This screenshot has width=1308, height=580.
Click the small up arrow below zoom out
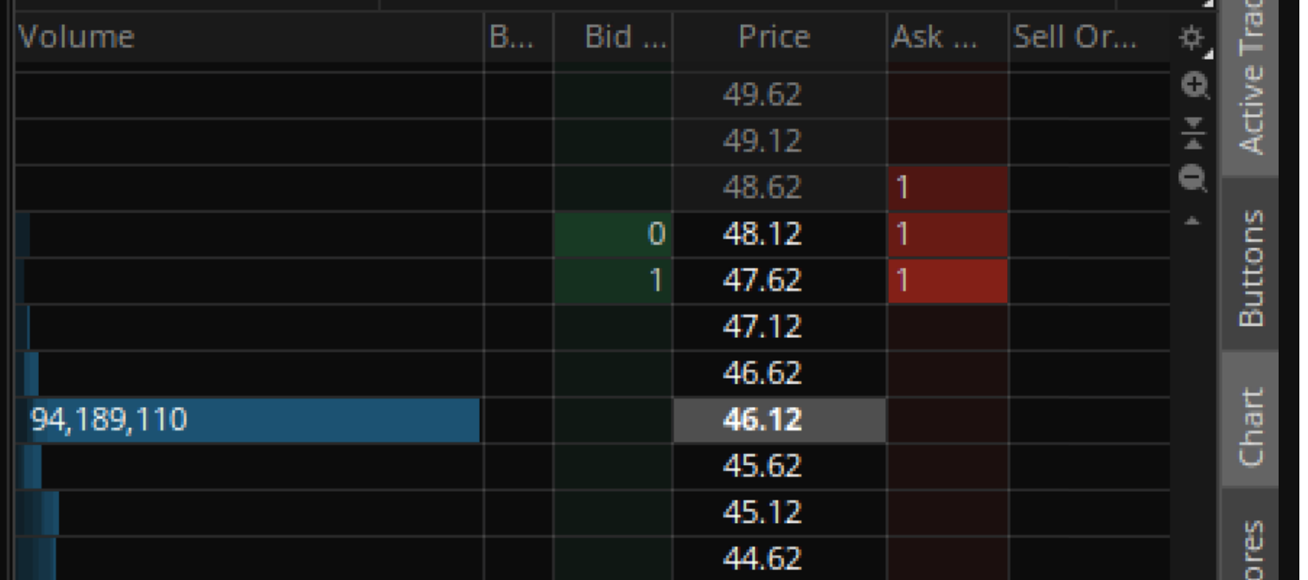[1191, 220]
